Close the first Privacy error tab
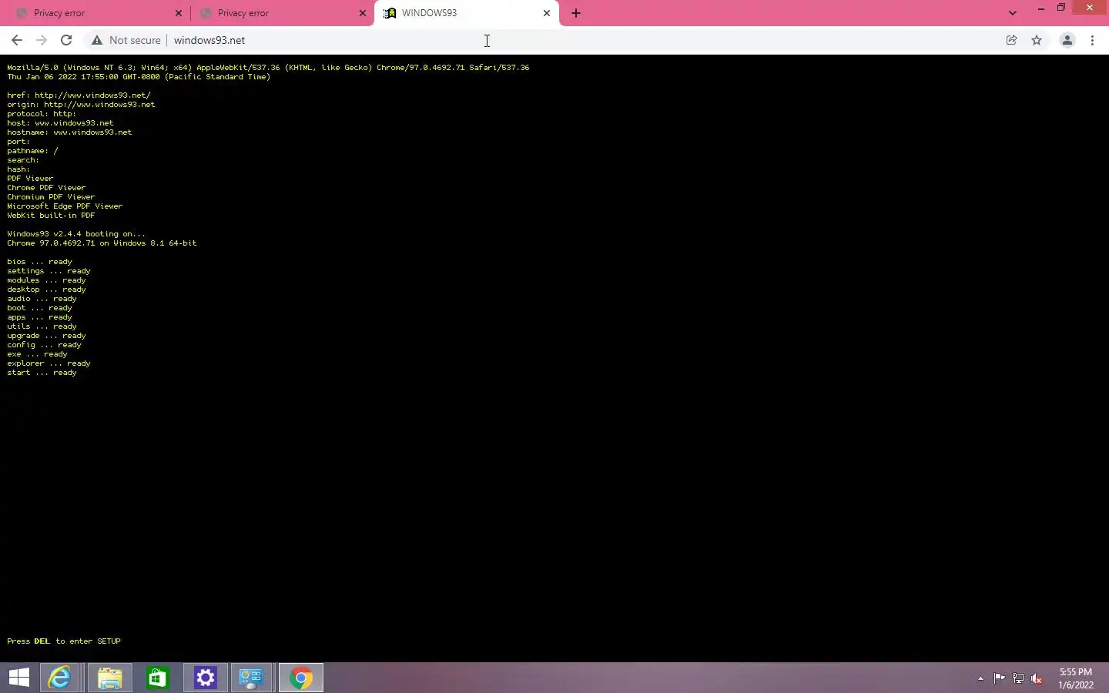 click(179, 13)
